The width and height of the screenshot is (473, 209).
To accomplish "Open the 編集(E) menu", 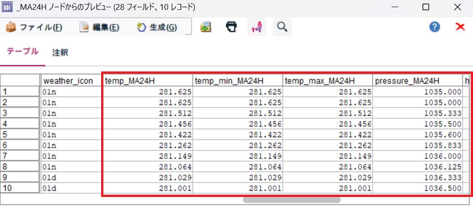I will coord(99,27).
